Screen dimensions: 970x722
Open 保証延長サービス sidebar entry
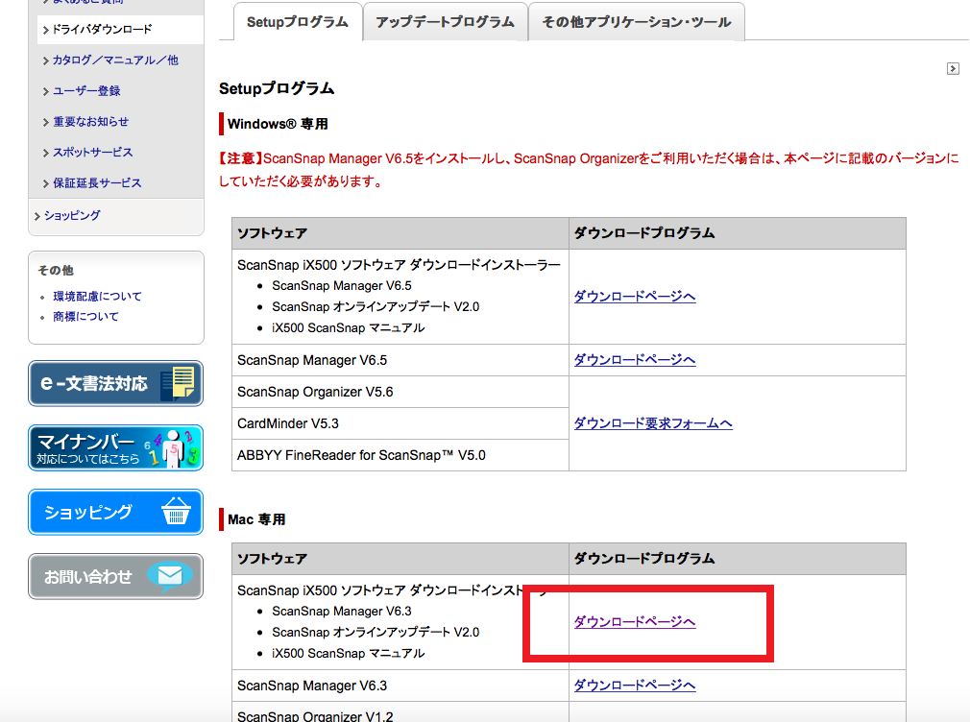(x=97, y=183)
